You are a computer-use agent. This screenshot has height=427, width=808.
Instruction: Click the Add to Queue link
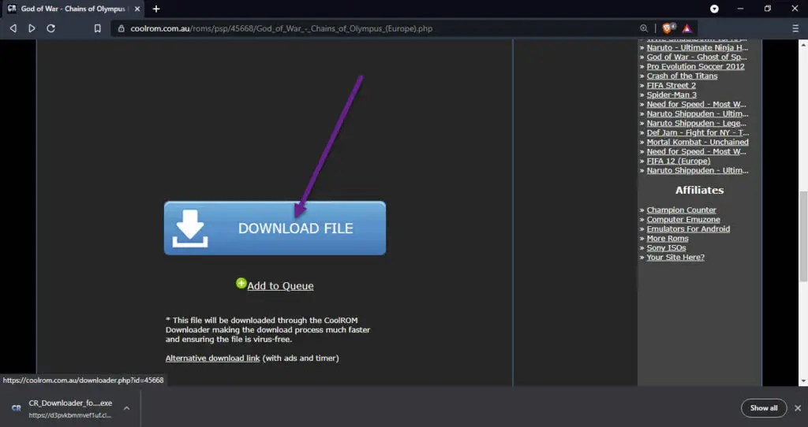280,286
